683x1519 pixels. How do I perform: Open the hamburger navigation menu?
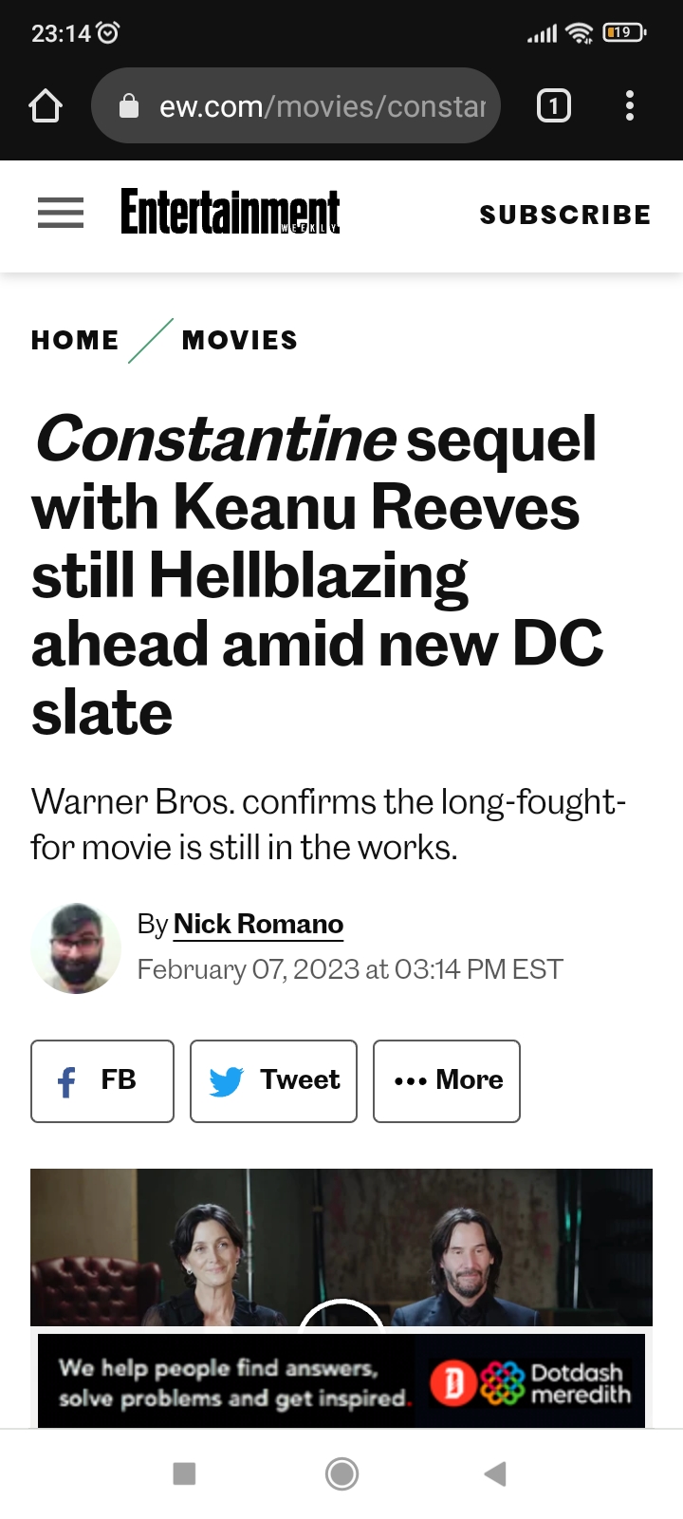coord(61,213)
